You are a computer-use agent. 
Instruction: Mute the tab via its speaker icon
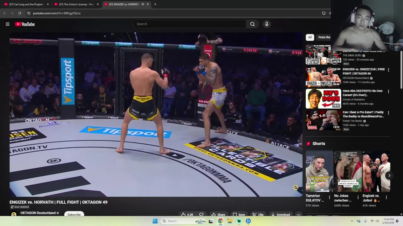coord(143,4)
